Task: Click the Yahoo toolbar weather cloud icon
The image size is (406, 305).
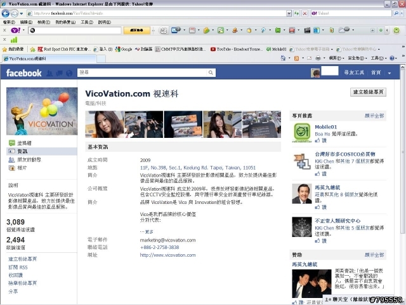Action: pos(344,30)
